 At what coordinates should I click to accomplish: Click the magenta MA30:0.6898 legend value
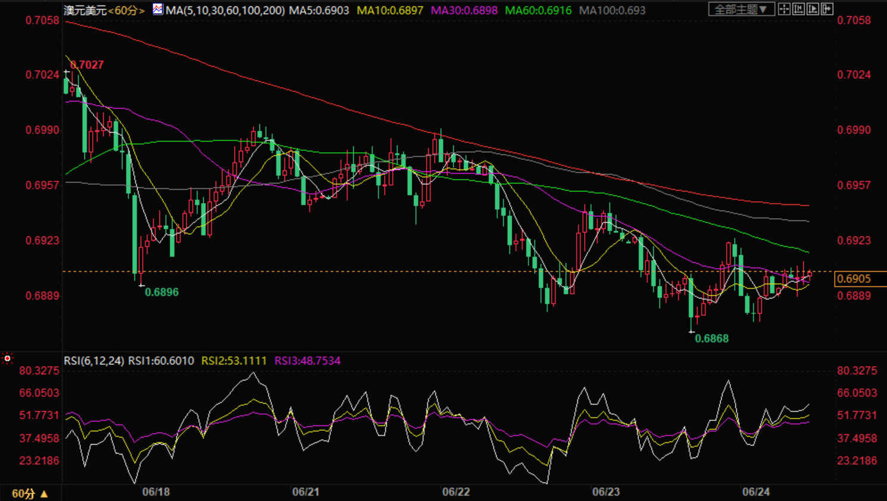point(464,10)
